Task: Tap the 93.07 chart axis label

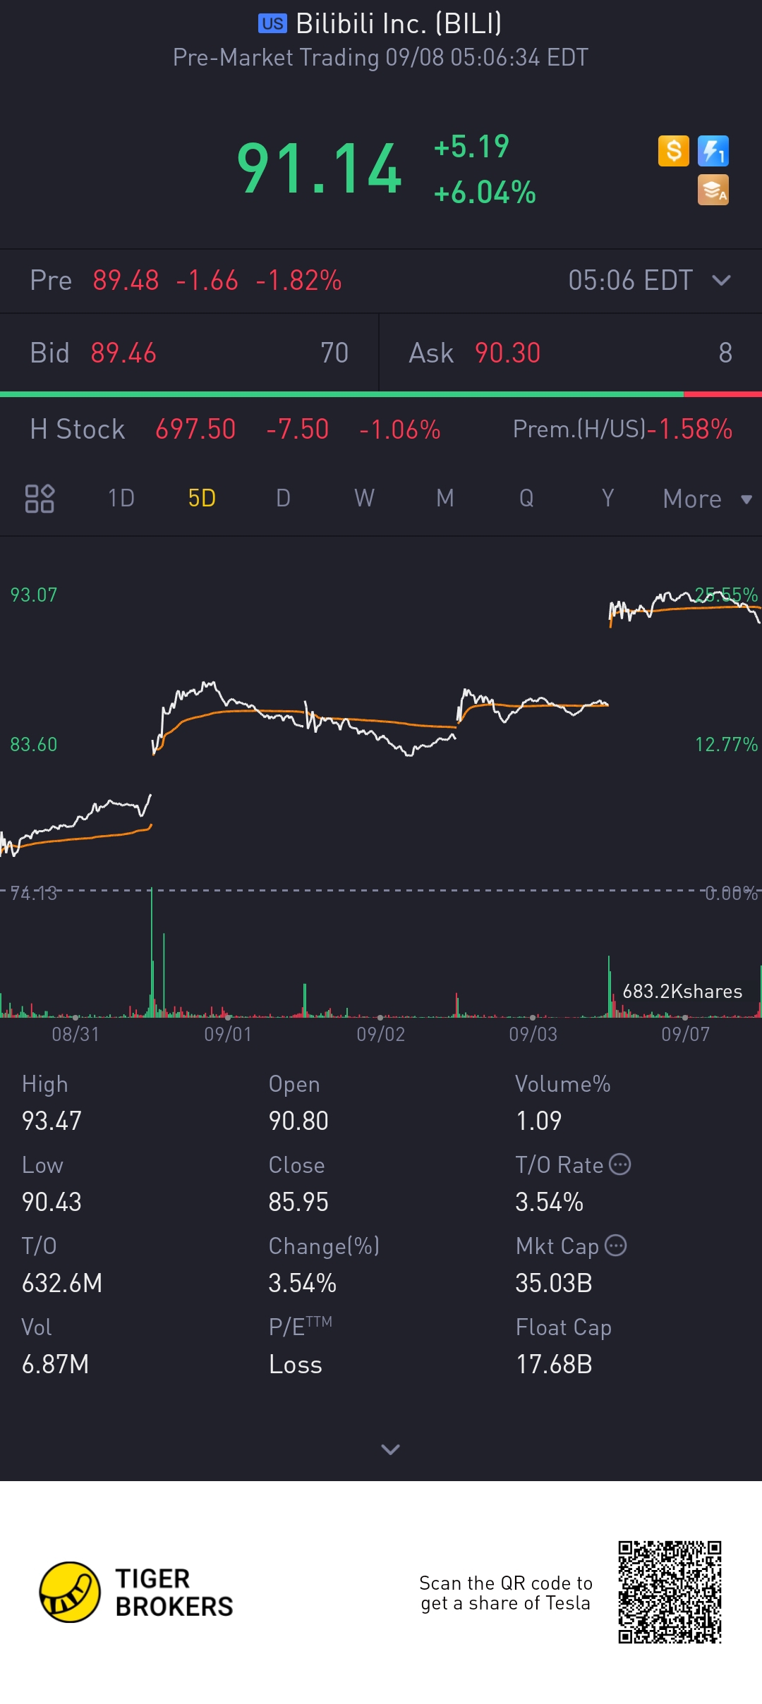Action: (x=33, y=595)
